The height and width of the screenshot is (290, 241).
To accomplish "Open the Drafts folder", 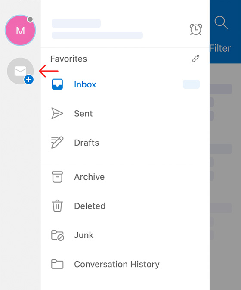I will tap(125, 143).
